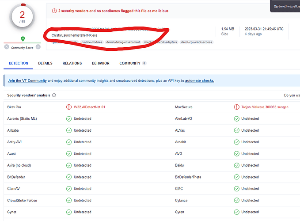The height and width of the screenshot is (221, 300).
Task: Open the RELATIONS tab
Action: [x=72, y=63]
